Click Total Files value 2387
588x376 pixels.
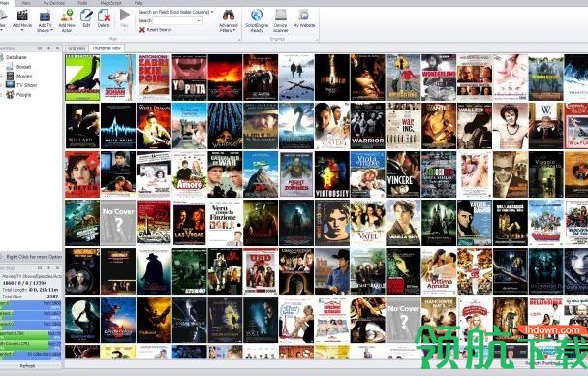(52, 297)
